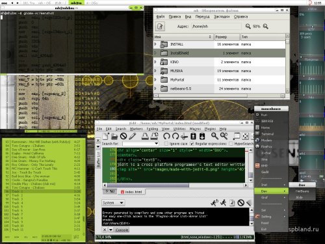Viewport: 325px width, 244px height.
Task: Click the Адрес location input field
Action: click(x=216, y=27)
